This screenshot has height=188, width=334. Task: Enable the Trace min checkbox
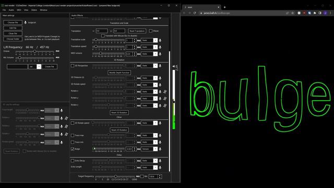coord(73,142)
